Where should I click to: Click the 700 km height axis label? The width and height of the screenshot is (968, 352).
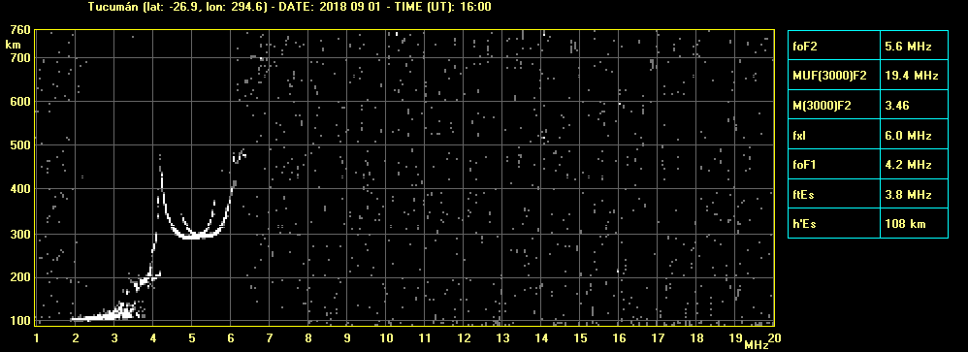coord(19,58)
